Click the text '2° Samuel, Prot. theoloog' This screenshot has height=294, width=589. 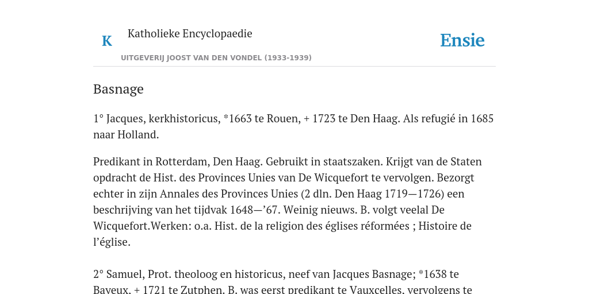[x=155, y=274]
